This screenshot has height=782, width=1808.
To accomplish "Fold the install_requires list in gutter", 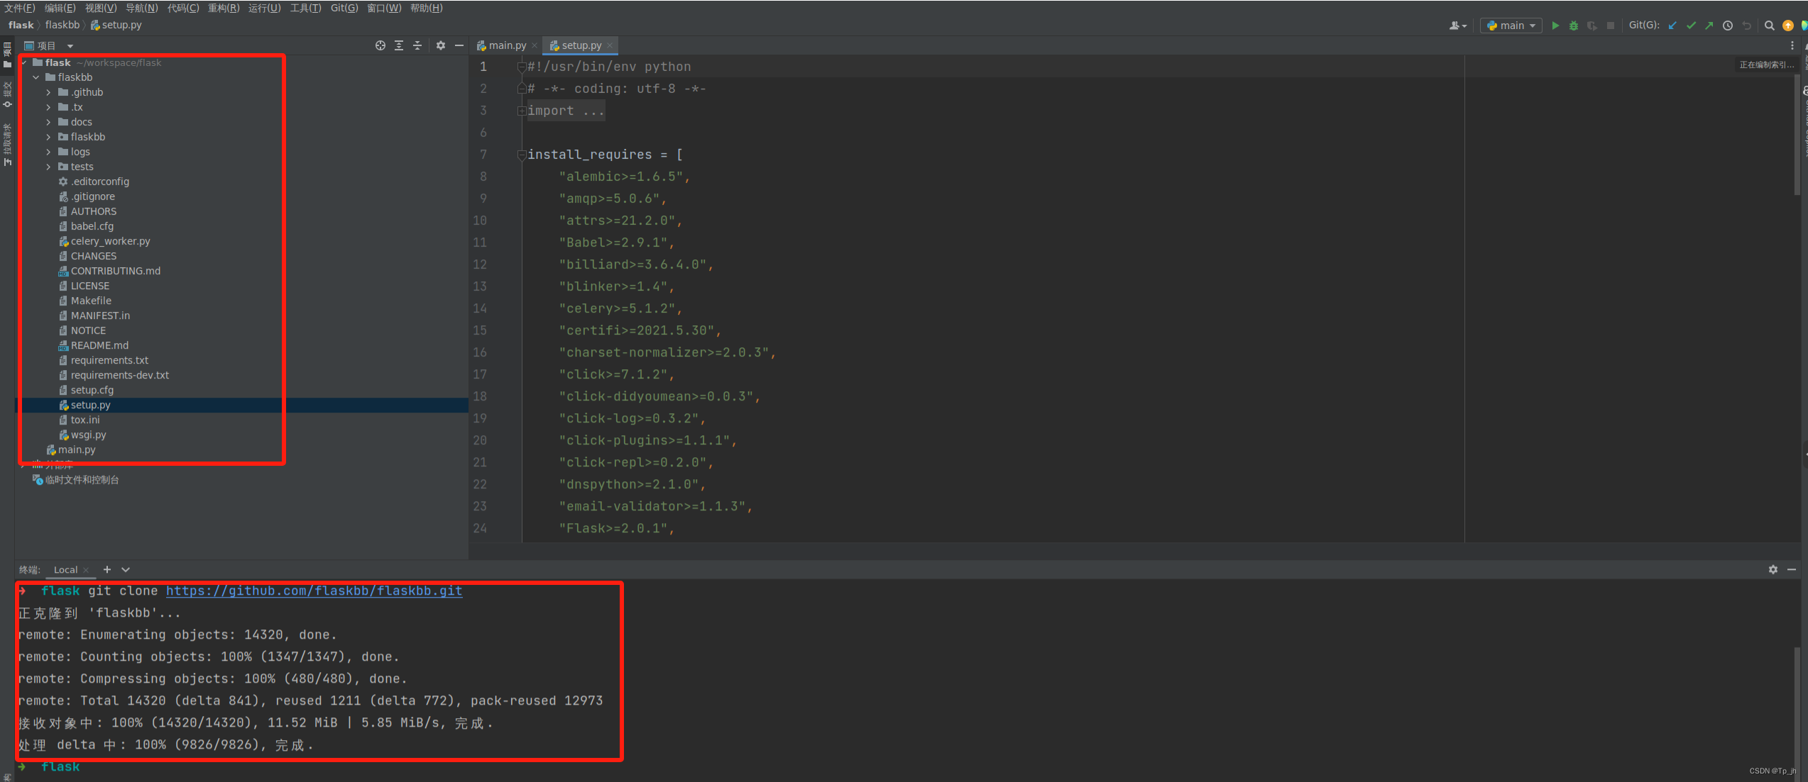I will 522,155.
